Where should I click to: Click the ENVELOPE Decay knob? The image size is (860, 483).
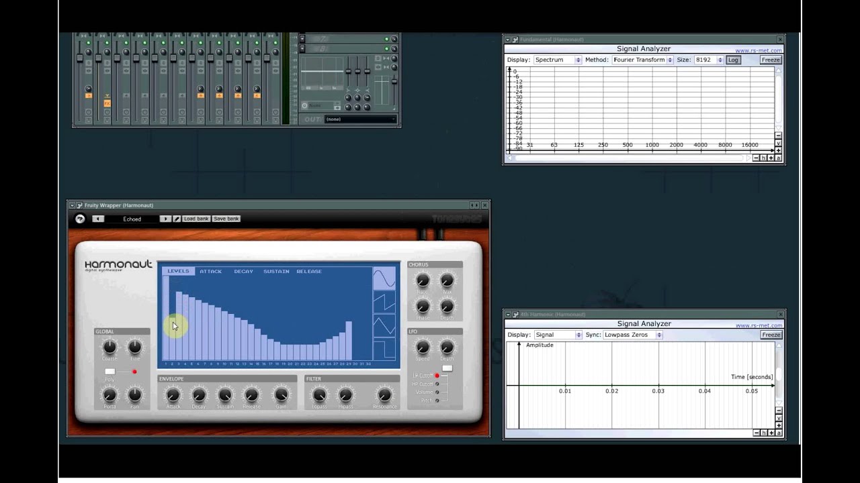click(x=199, y=395)
